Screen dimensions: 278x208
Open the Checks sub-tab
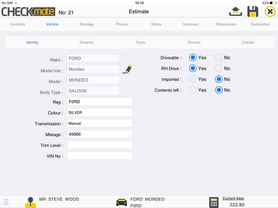click(248, 42)
